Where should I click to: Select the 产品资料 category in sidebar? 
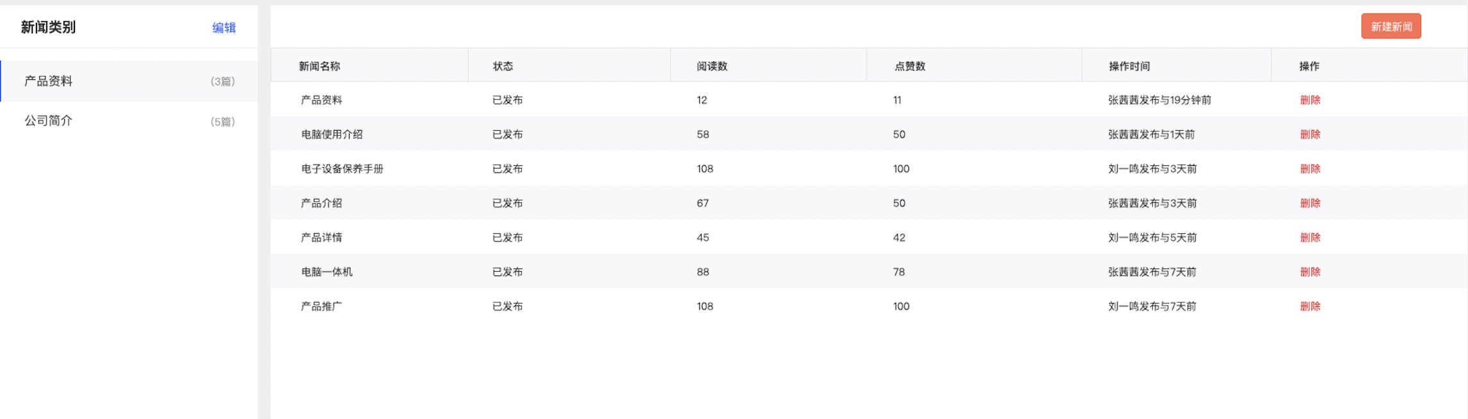(x=49, y=81)
